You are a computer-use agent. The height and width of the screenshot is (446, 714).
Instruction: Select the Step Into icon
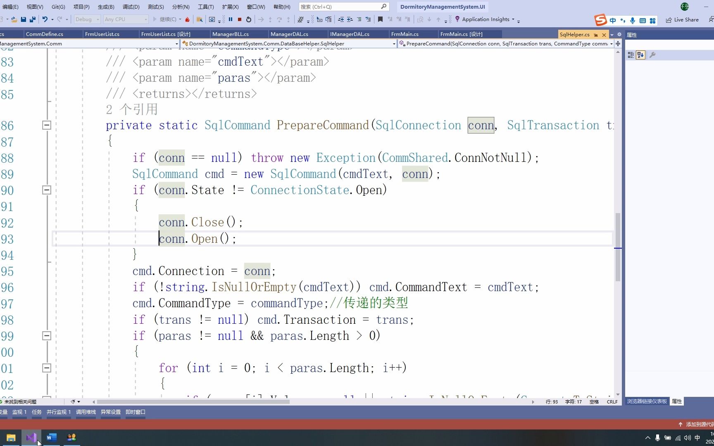click(x=270, y=19)
